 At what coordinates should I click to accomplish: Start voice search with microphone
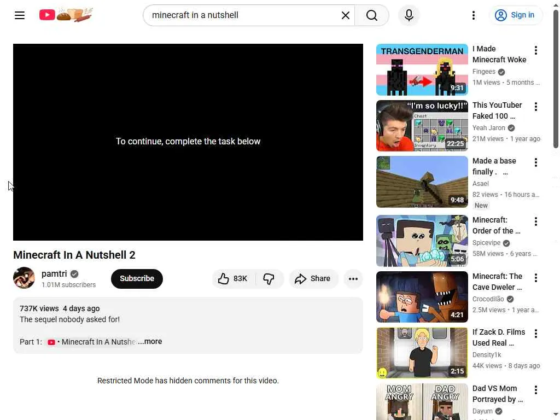(409, 15)
